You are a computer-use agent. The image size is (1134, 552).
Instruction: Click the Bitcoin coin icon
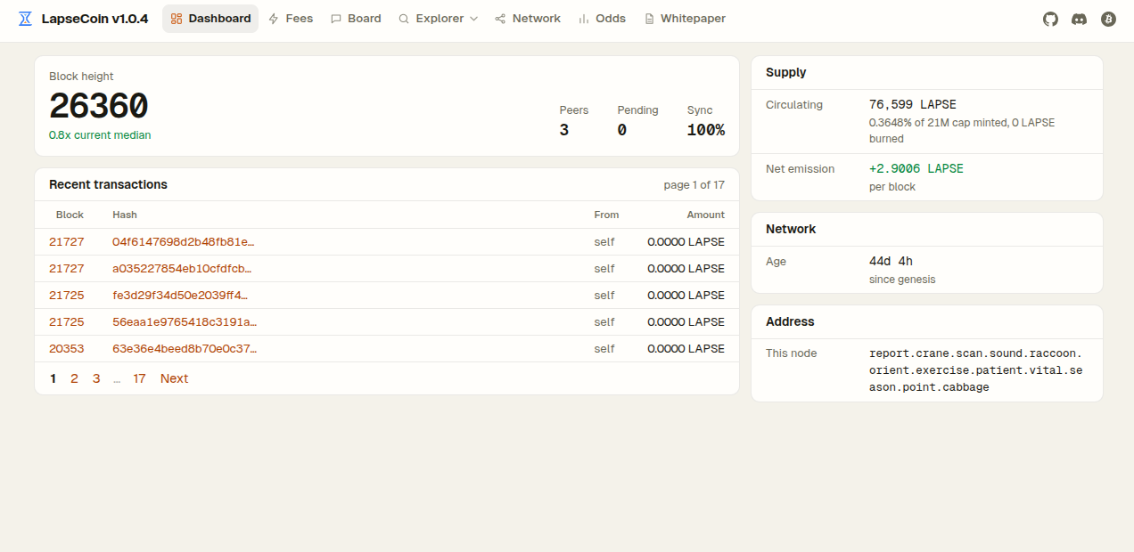point(1108,19)
